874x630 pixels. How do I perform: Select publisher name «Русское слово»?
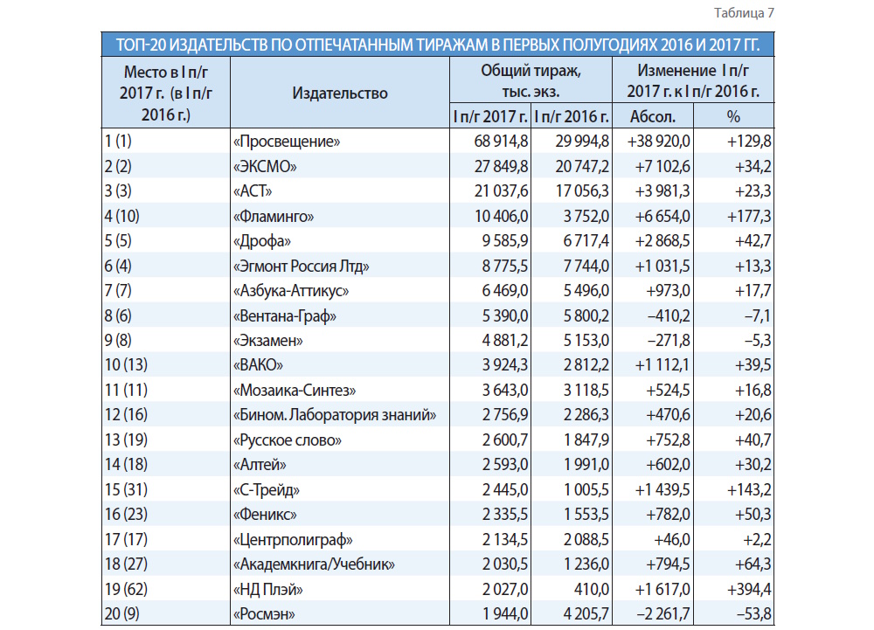287,440
